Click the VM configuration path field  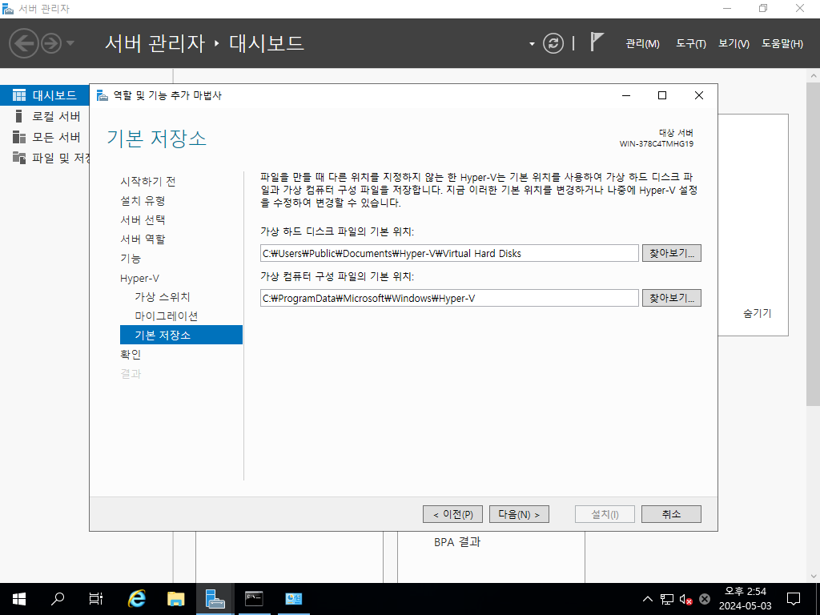[x=449, y=298]
